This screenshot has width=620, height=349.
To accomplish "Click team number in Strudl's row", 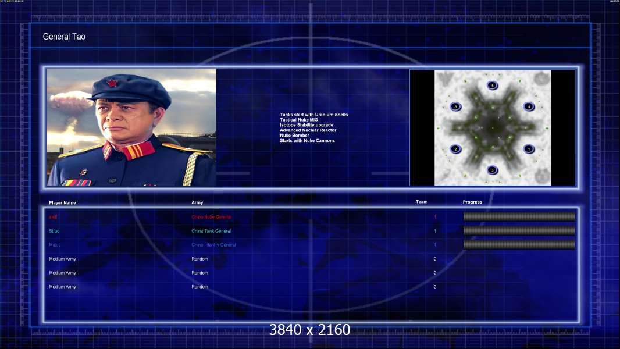I will [435, 231].
